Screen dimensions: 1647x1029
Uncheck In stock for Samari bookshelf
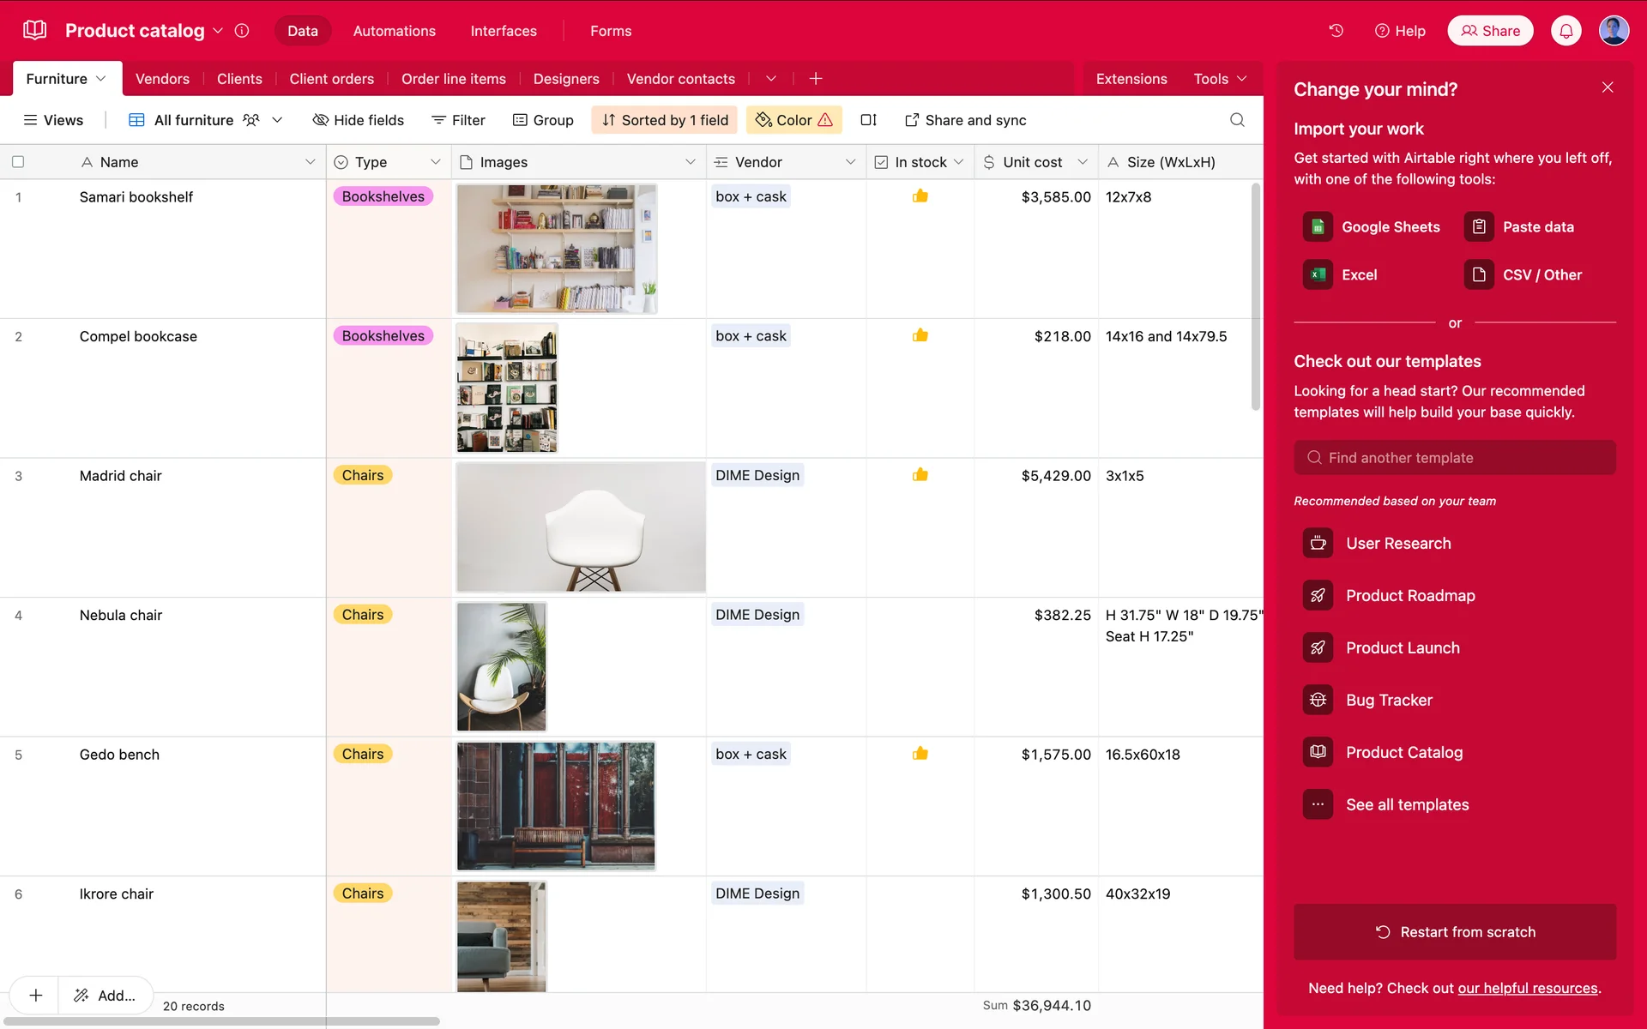pyautogui.click(x=920, y=196)
